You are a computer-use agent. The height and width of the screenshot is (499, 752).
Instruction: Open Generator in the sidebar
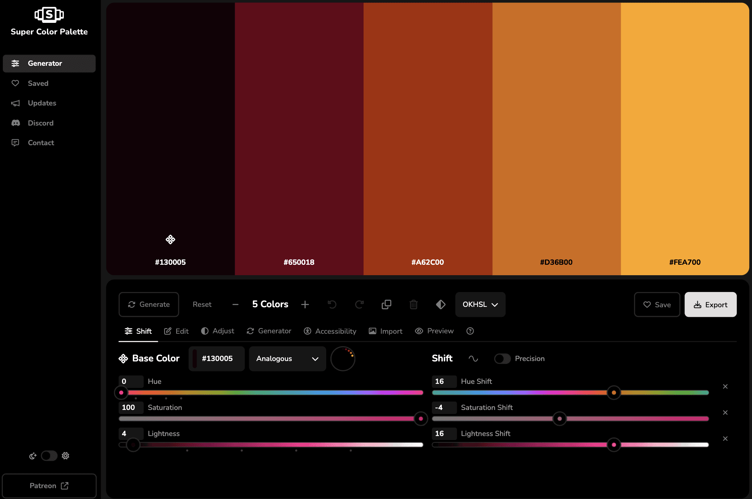tap(49, 63)
